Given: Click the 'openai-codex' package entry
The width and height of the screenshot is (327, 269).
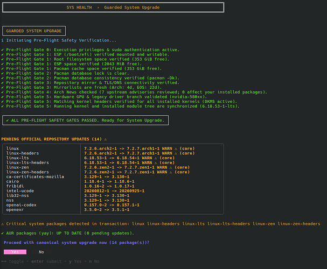Looking at the screenshot, I should 21,205.
